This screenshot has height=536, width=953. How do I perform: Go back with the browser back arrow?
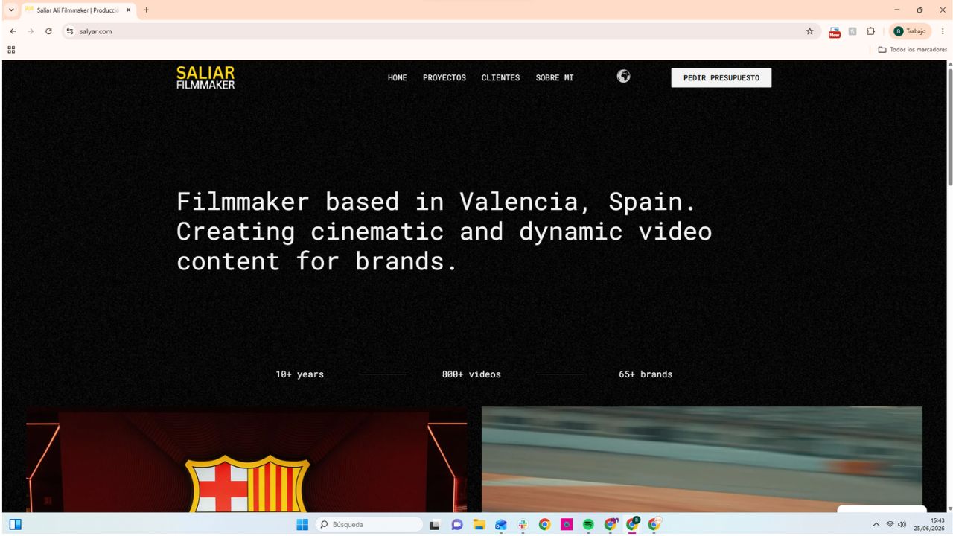click(x=13, y=31)
